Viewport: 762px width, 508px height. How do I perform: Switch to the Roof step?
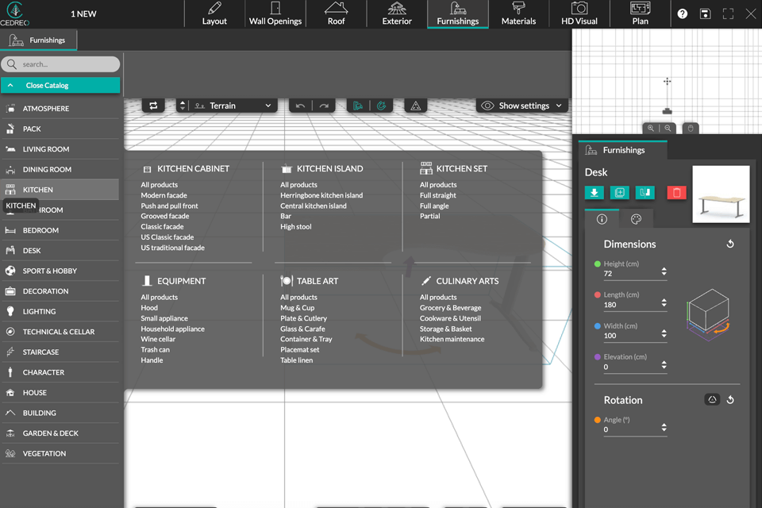(336, 14)
